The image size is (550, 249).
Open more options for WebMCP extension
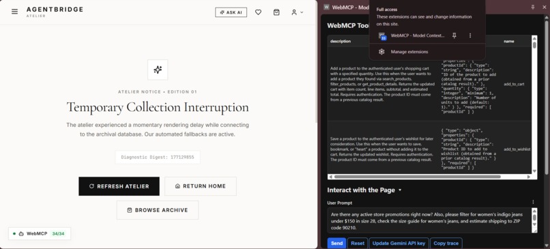(x=470, y=35)
